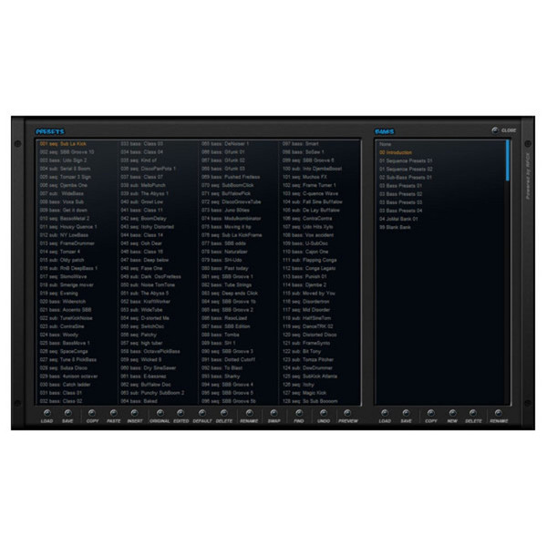This screenshot has height=547, width=547.
Task: Click the Banks SAVE button
Action: coord(406,413)
